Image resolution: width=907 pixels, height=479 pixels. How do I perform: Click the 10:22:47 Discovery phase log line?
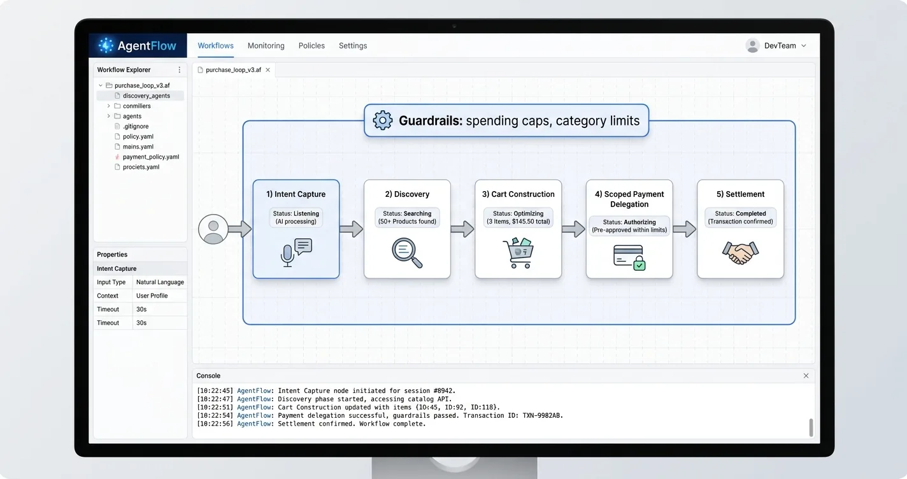pos(324,399)
